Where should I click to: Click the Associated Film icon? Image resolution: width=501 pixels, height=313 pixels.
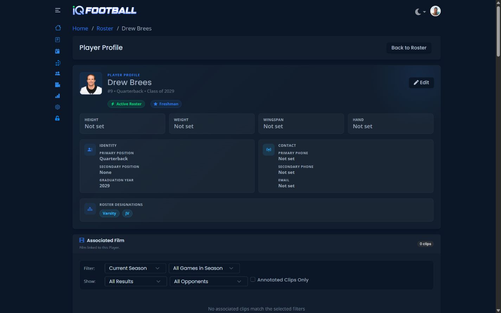tap(82, 240)
